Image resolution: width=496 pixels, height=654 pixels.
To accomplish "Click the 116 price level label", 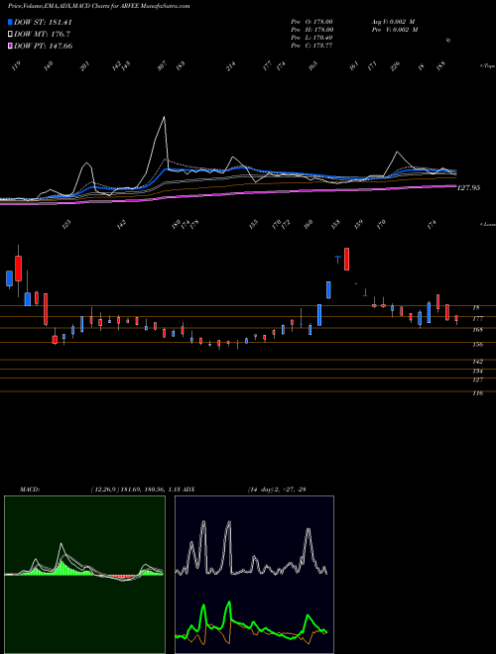I will pos(477,393).
